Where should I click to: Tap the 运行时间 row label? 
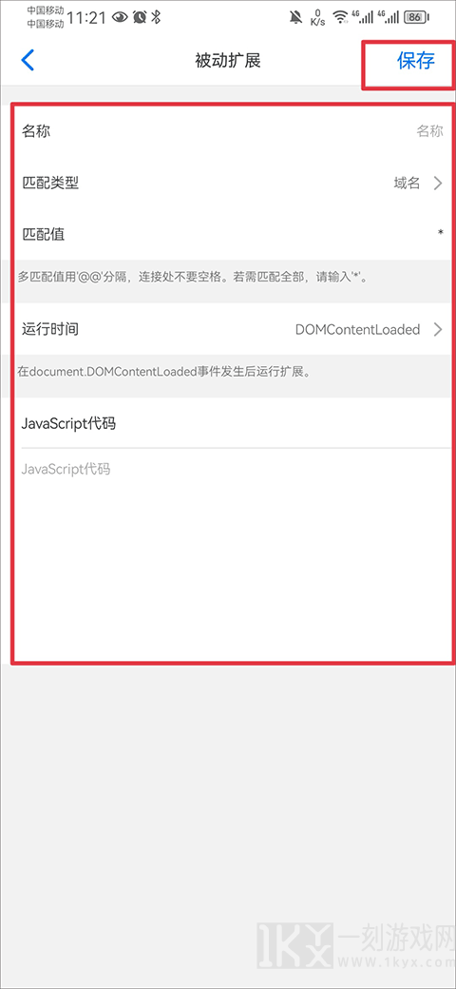50,329
